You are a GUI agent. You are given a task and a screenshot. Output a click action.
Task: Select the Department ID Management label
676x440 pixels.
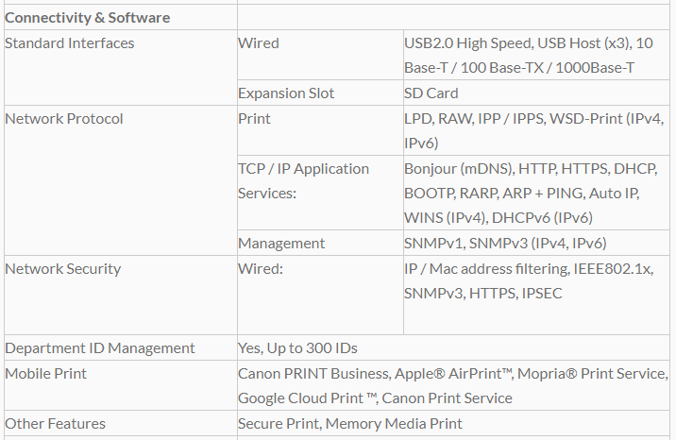point(100,347)
